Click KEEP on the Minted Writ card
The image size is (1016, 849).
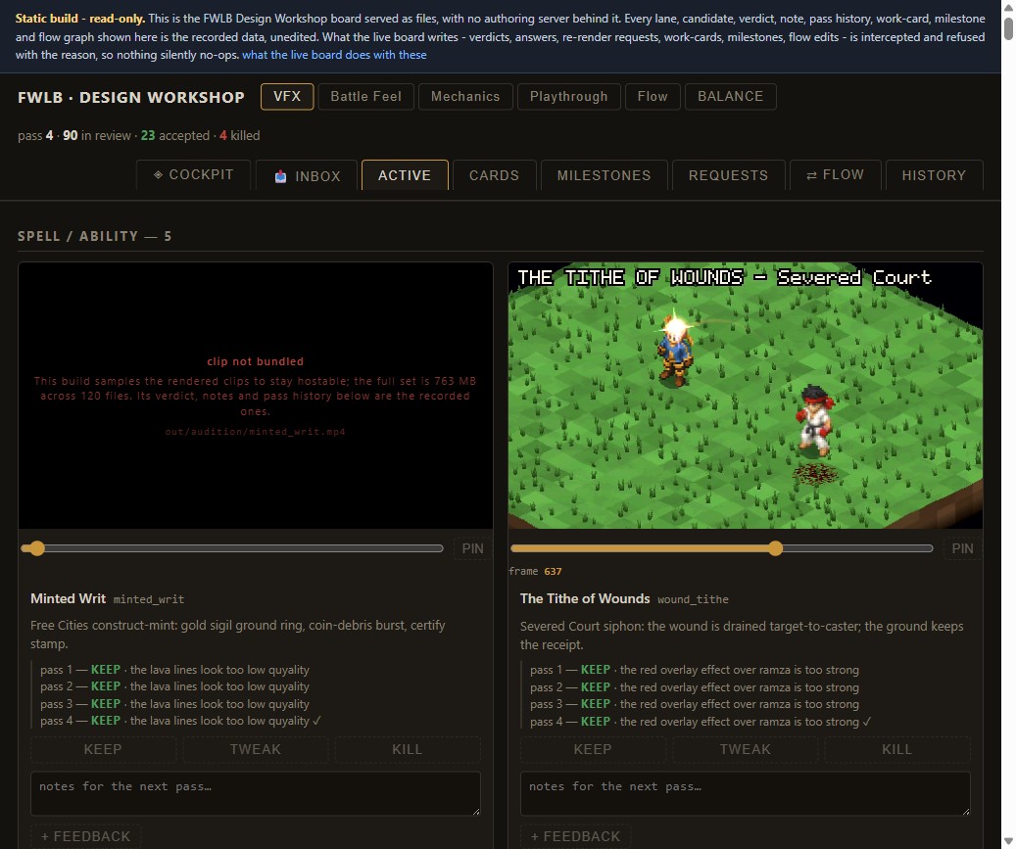click(103, 749)
